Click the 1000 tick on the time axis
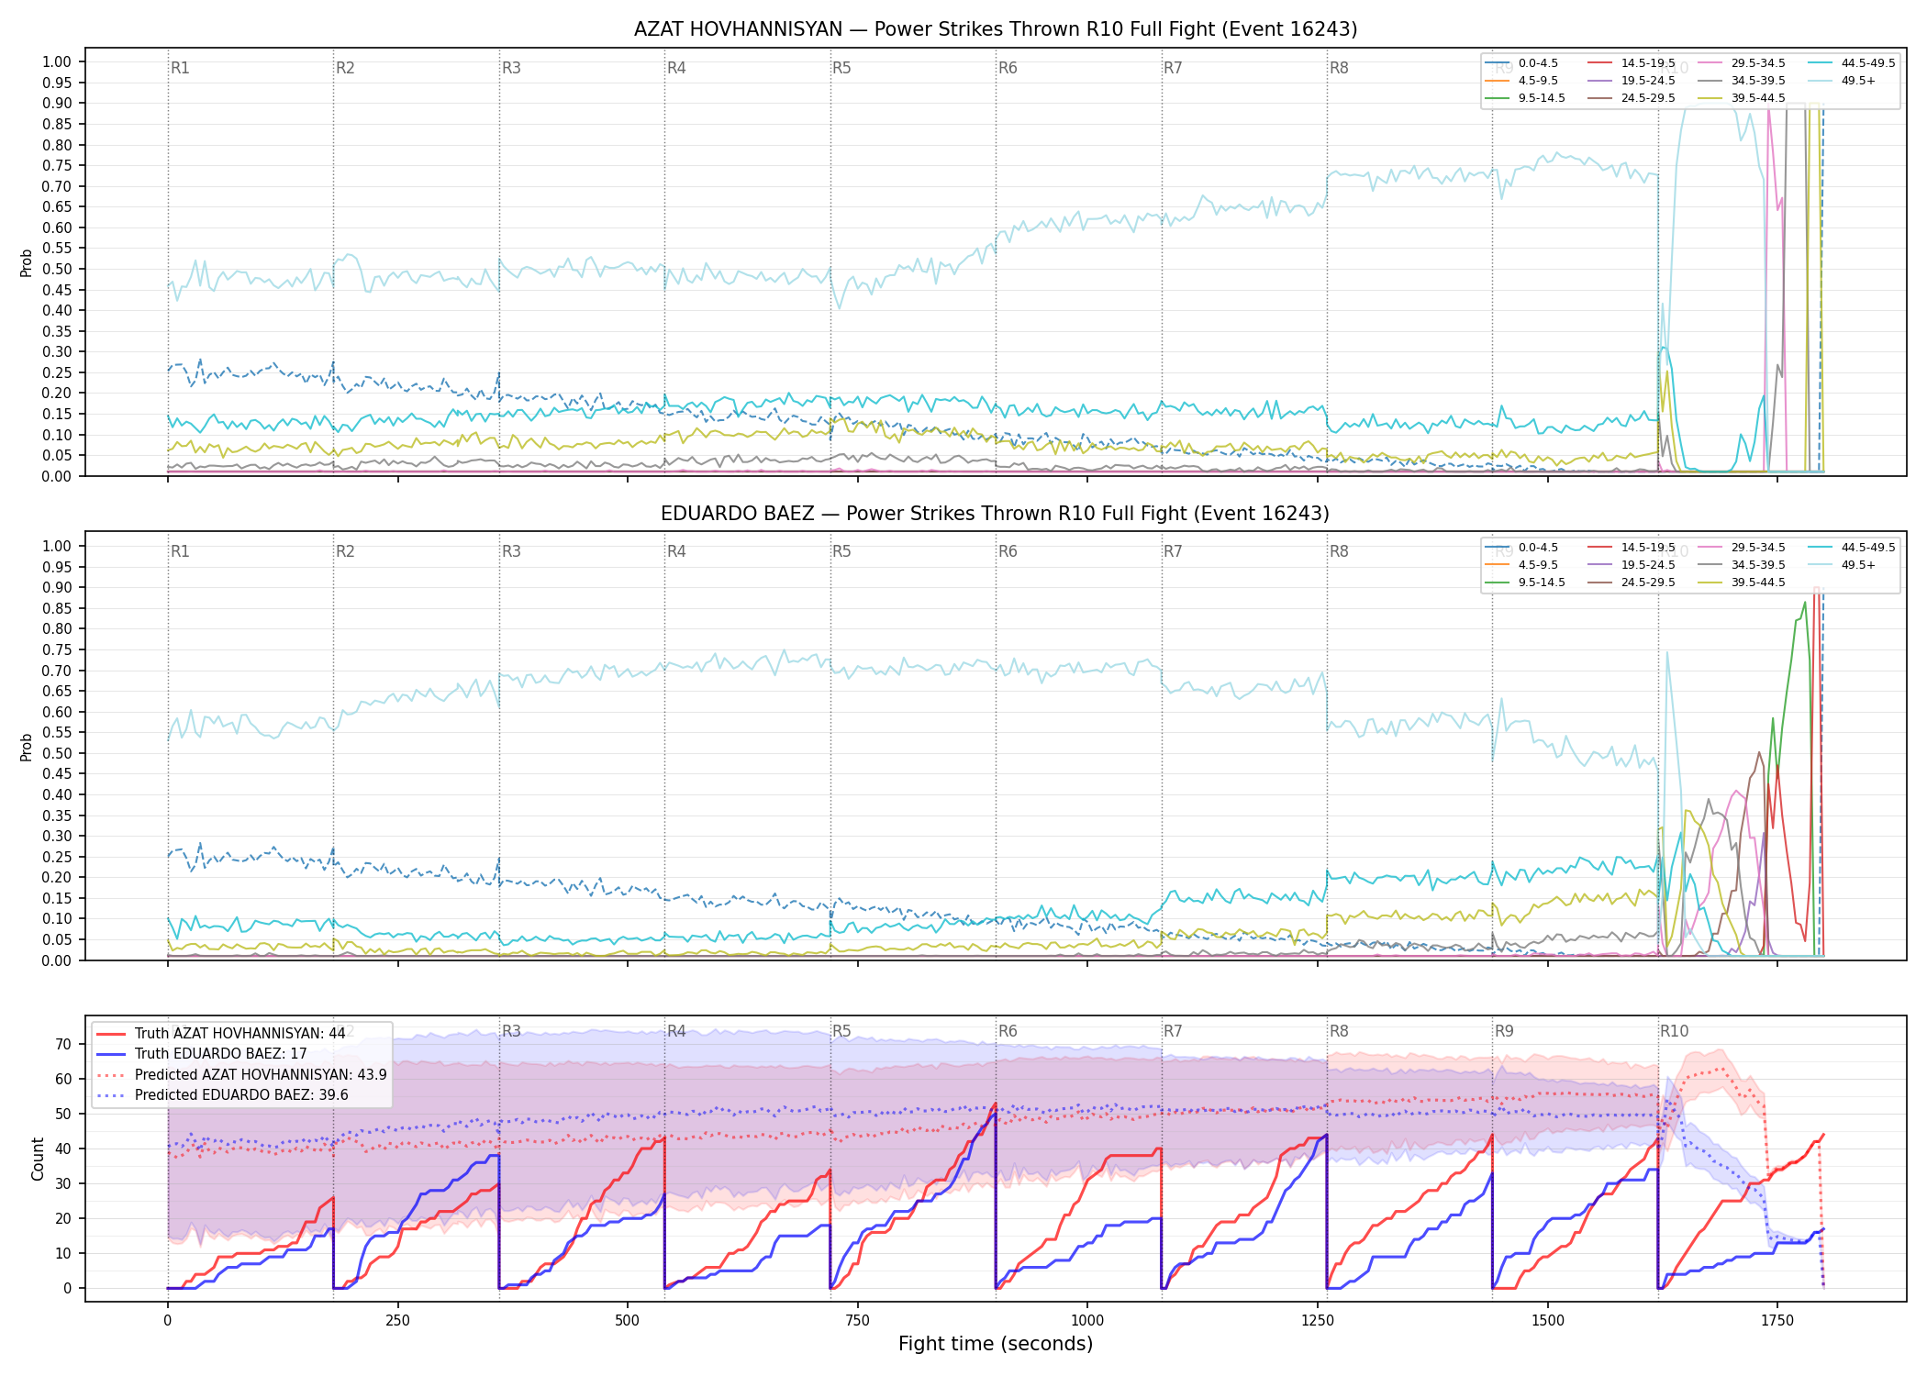Viewport: 1927px width, 1376px height. tap(1087, 1321)
